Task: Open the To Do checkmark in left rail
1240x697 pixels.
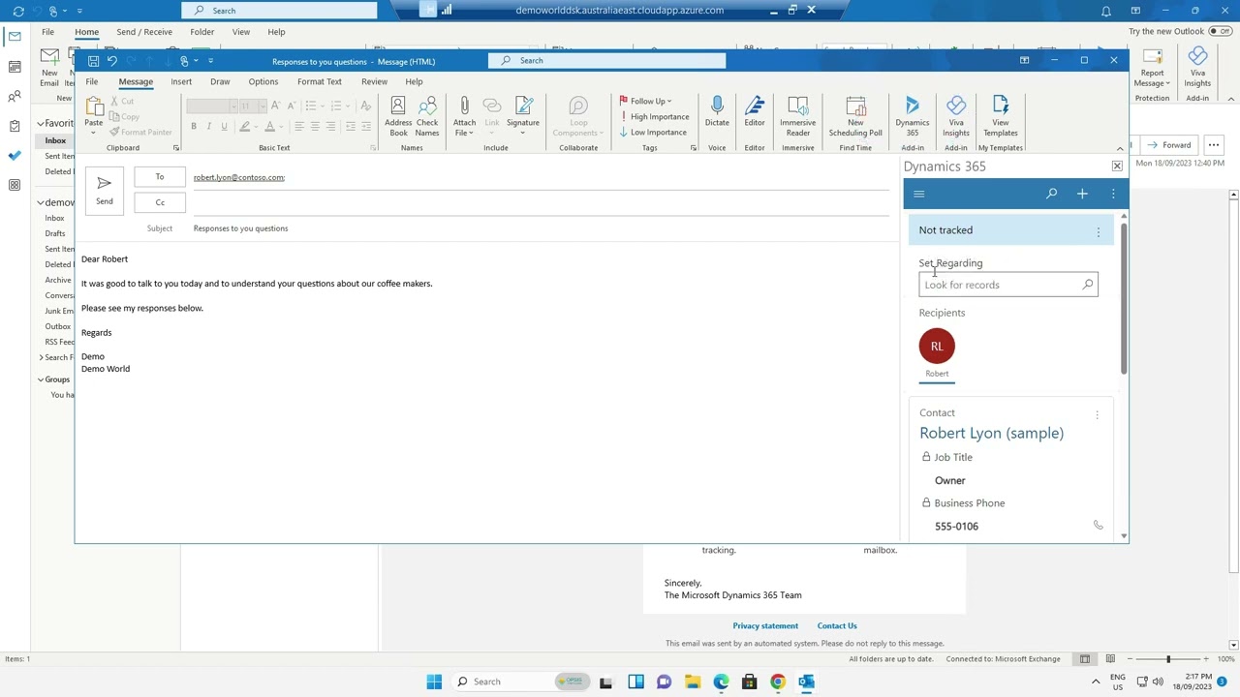Action: tap(15, 155)
